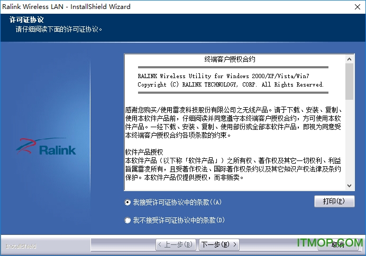Click the RALINK Wireless Utility line
Image resolution: width=366 pixels, height=256 pixels.
click(x=223, y=76)
